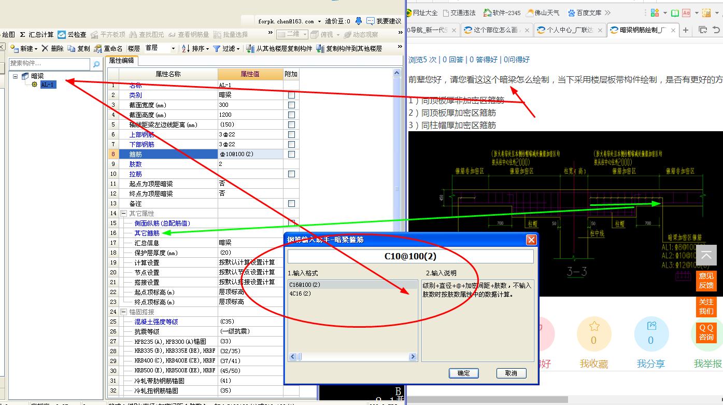Switch to browser tab 个人中心_广联达
The image size is (723, 405).
coord(570,30)
